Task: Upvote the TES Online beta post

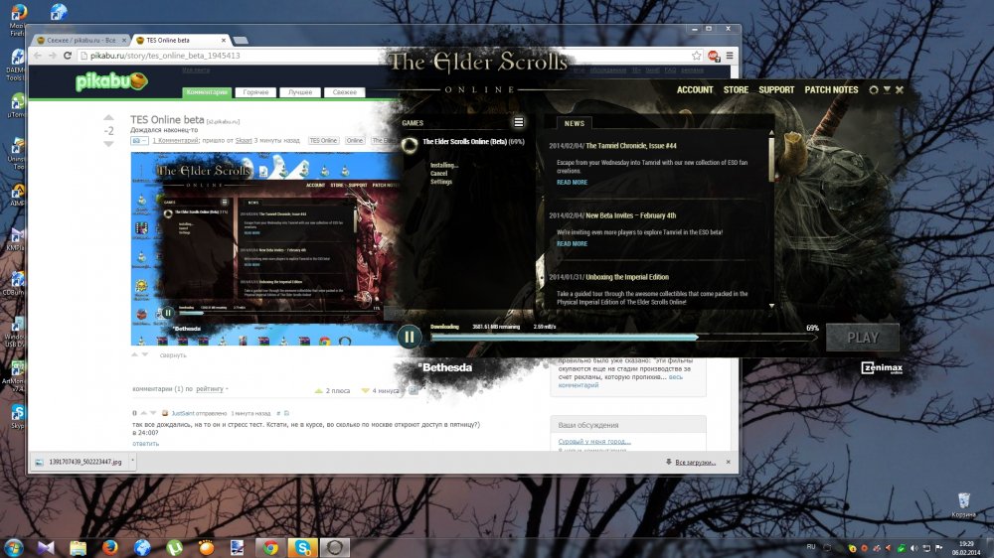Action: coord(109,118)
